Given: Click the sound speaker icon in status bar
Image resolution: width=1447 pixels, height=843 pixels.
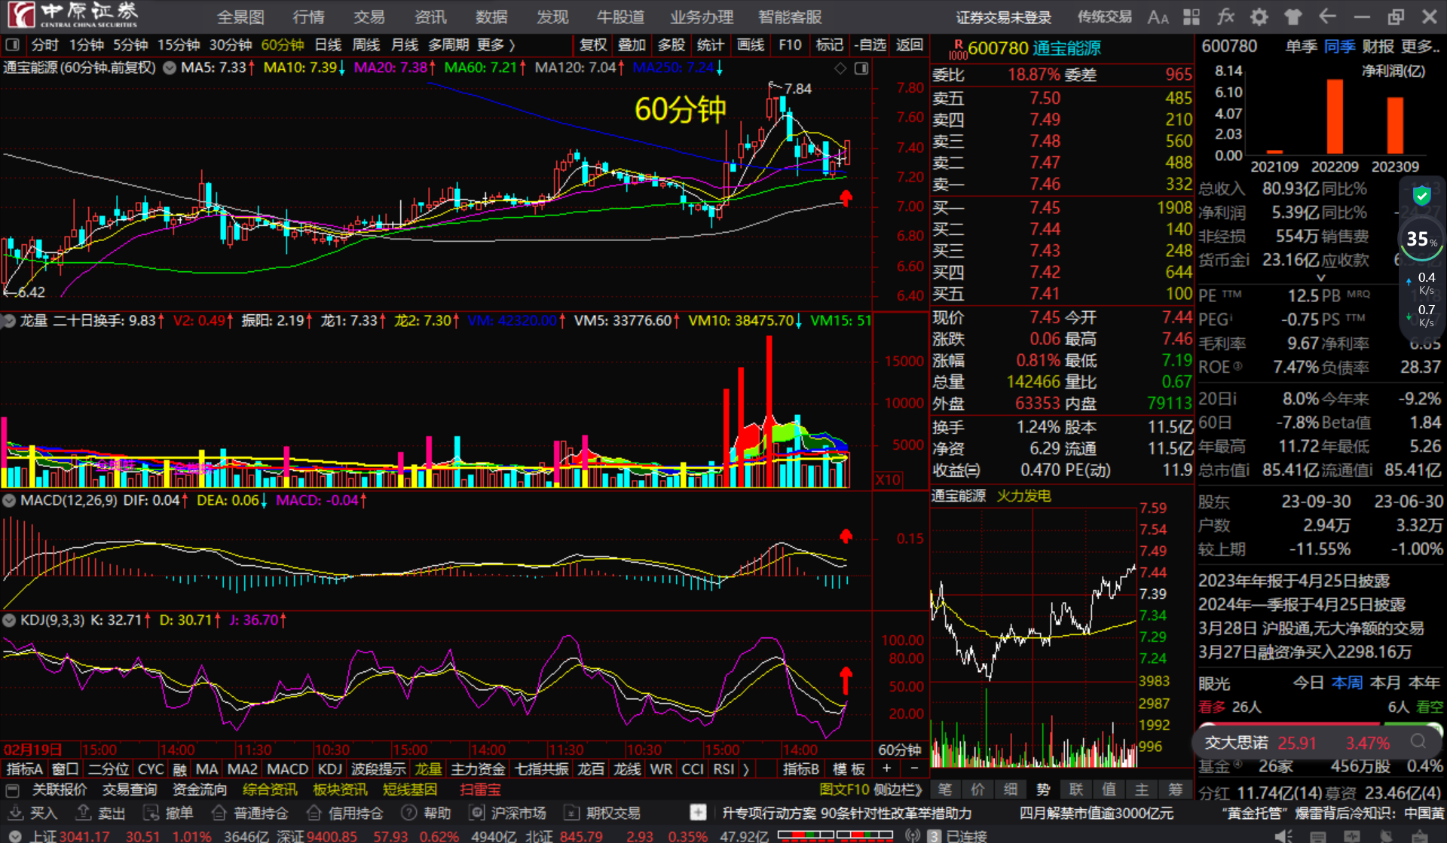Looking at the screenshot, I should (1283, 835).
